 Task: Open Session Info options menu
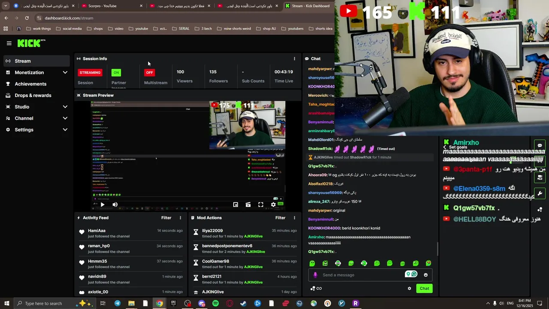[294, 59]
